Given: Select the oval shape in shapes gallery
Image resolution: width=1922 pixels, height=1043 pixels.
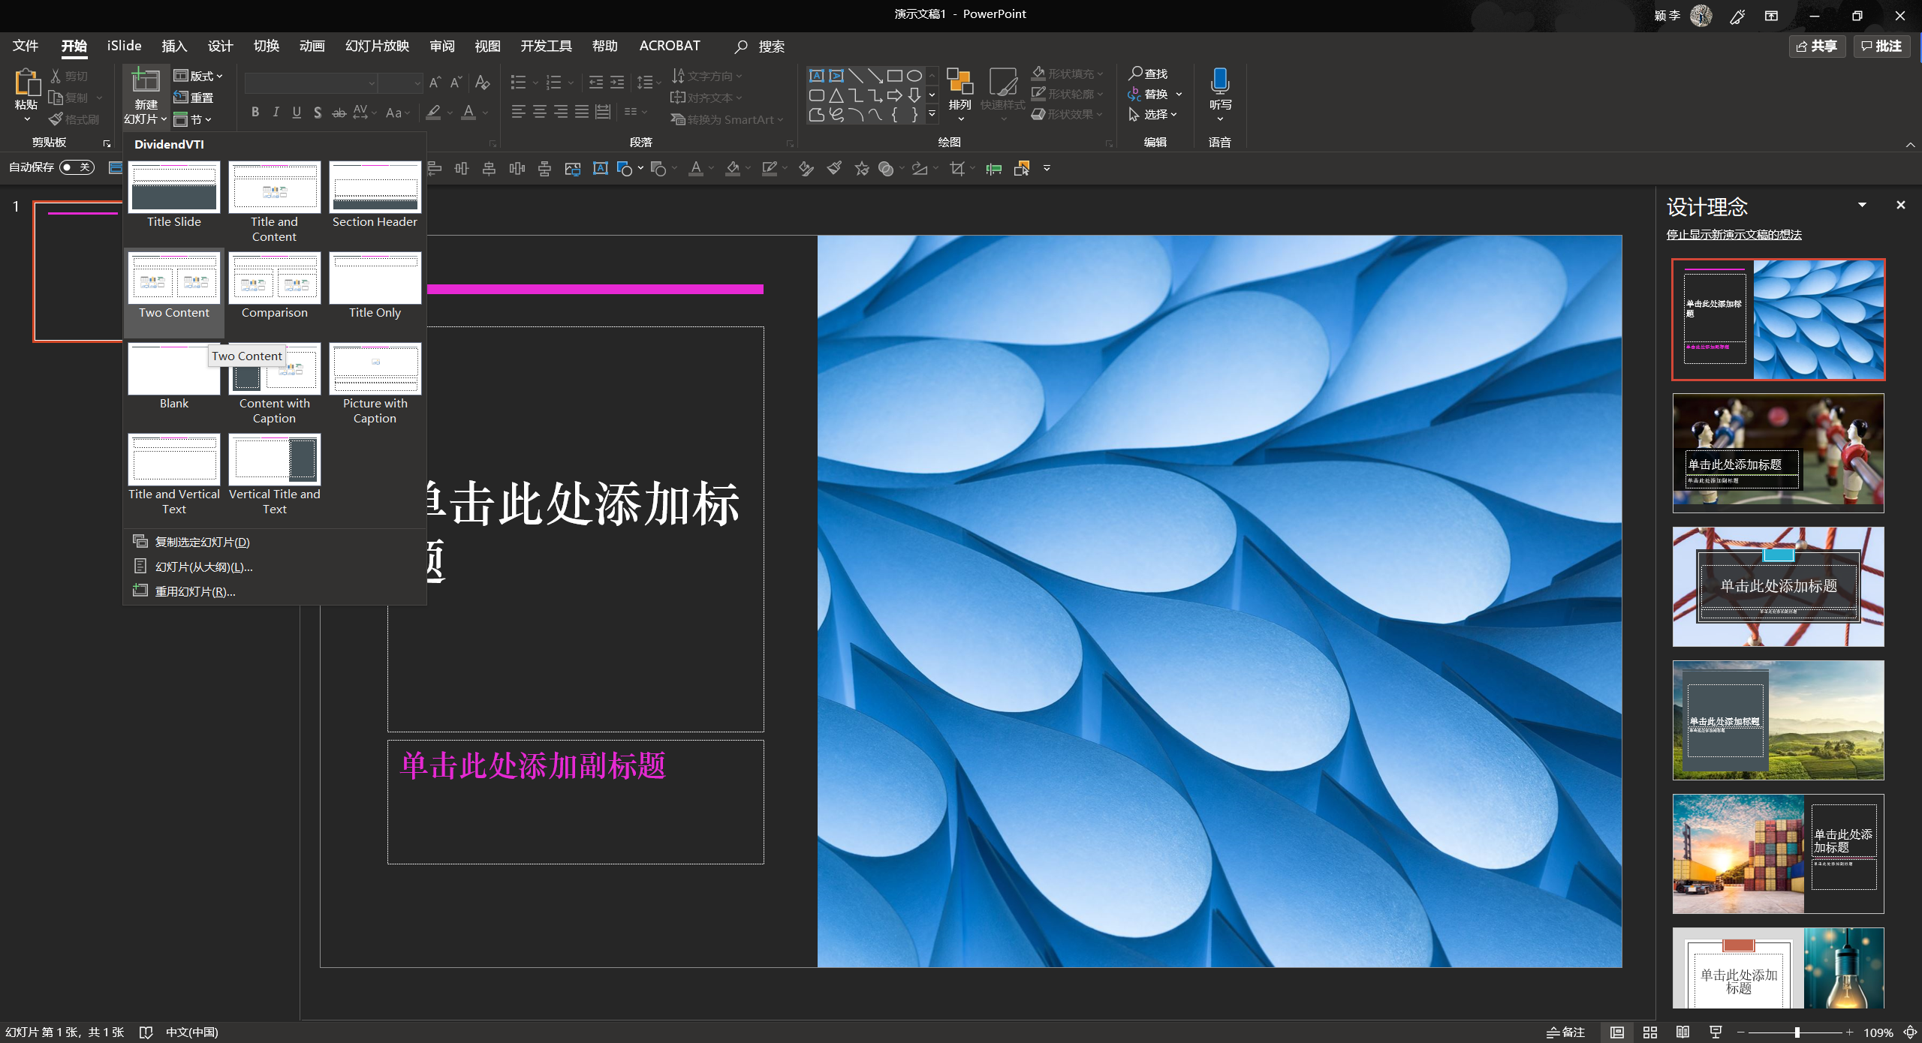Looking at the screenshot, I should pos(914,76).
